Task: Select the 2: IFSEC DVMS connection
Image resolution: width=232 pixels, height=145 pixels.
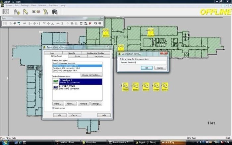Action: click(x=77, y=87)
